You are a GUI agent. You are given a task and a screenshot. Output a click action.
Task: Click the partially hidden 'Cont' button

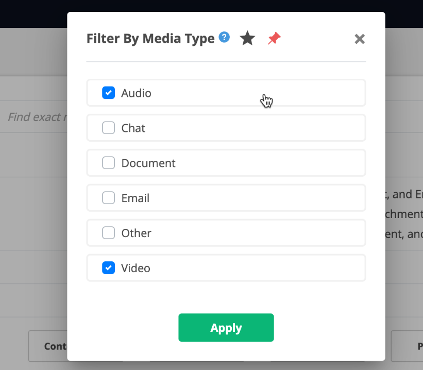point(49,346)
